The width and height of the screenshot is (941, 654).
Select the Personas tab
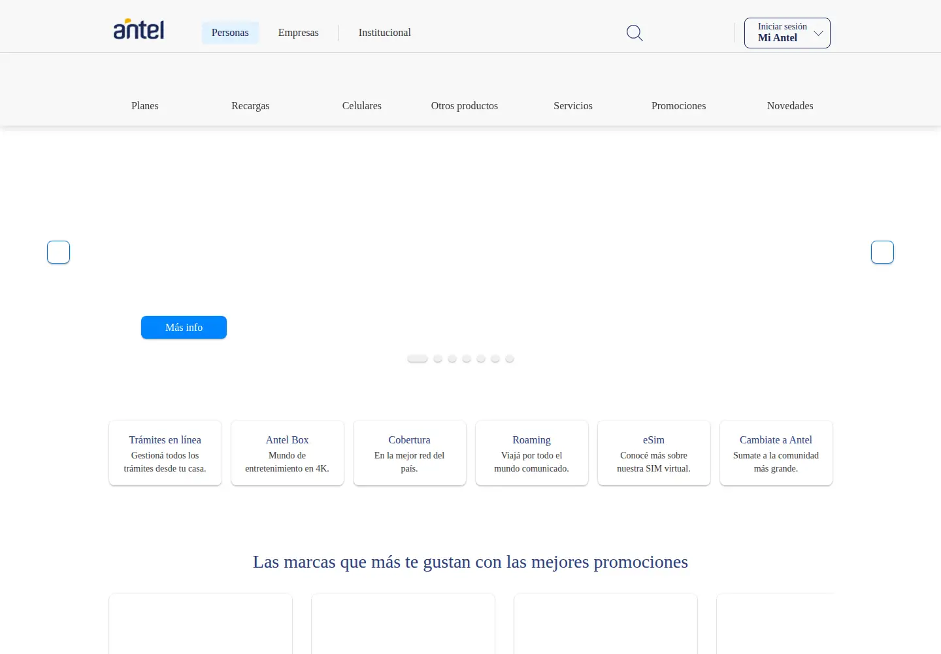coord(230,33)
